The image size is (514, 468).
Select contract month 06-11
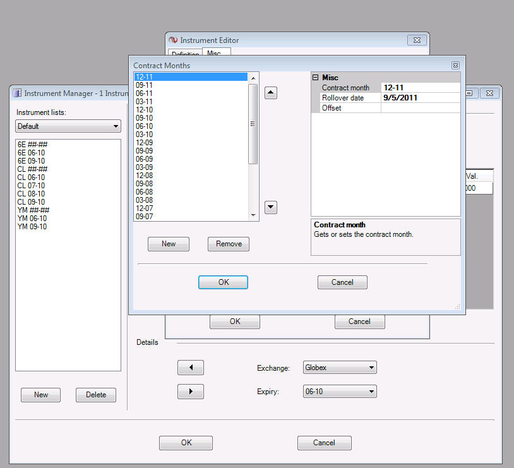coord(191,93)
